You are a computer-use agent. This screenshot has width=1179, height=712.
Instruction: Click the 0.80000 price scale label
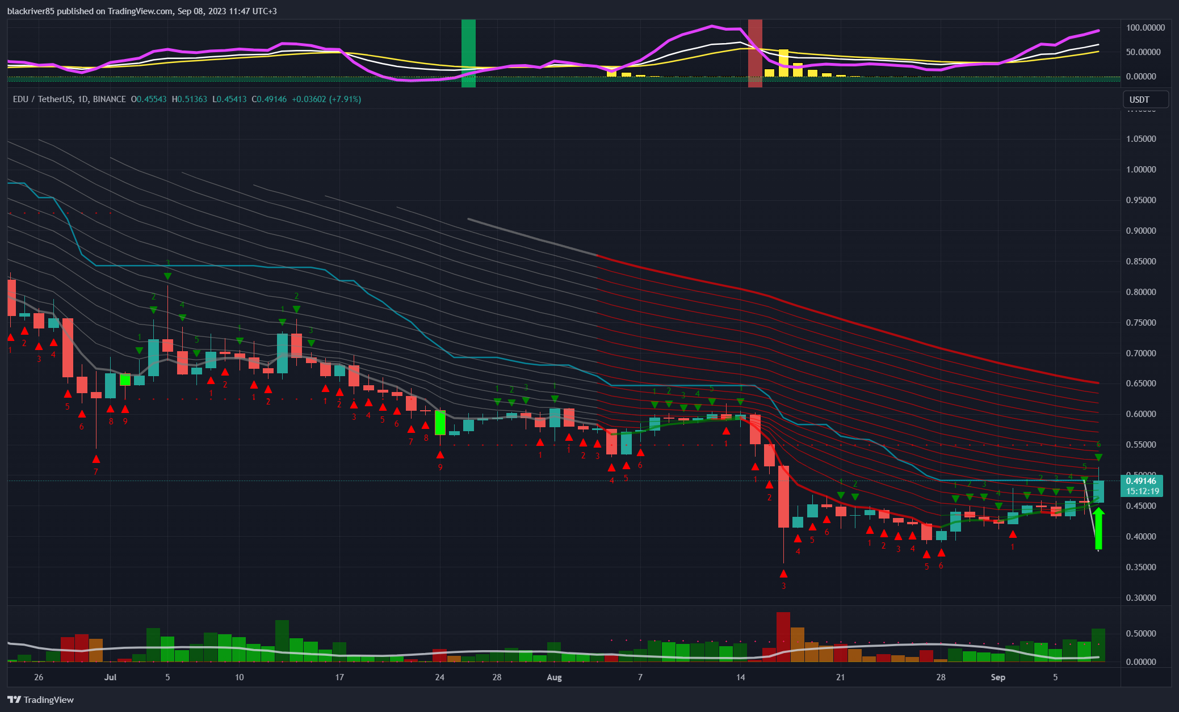click(1141, 292)
